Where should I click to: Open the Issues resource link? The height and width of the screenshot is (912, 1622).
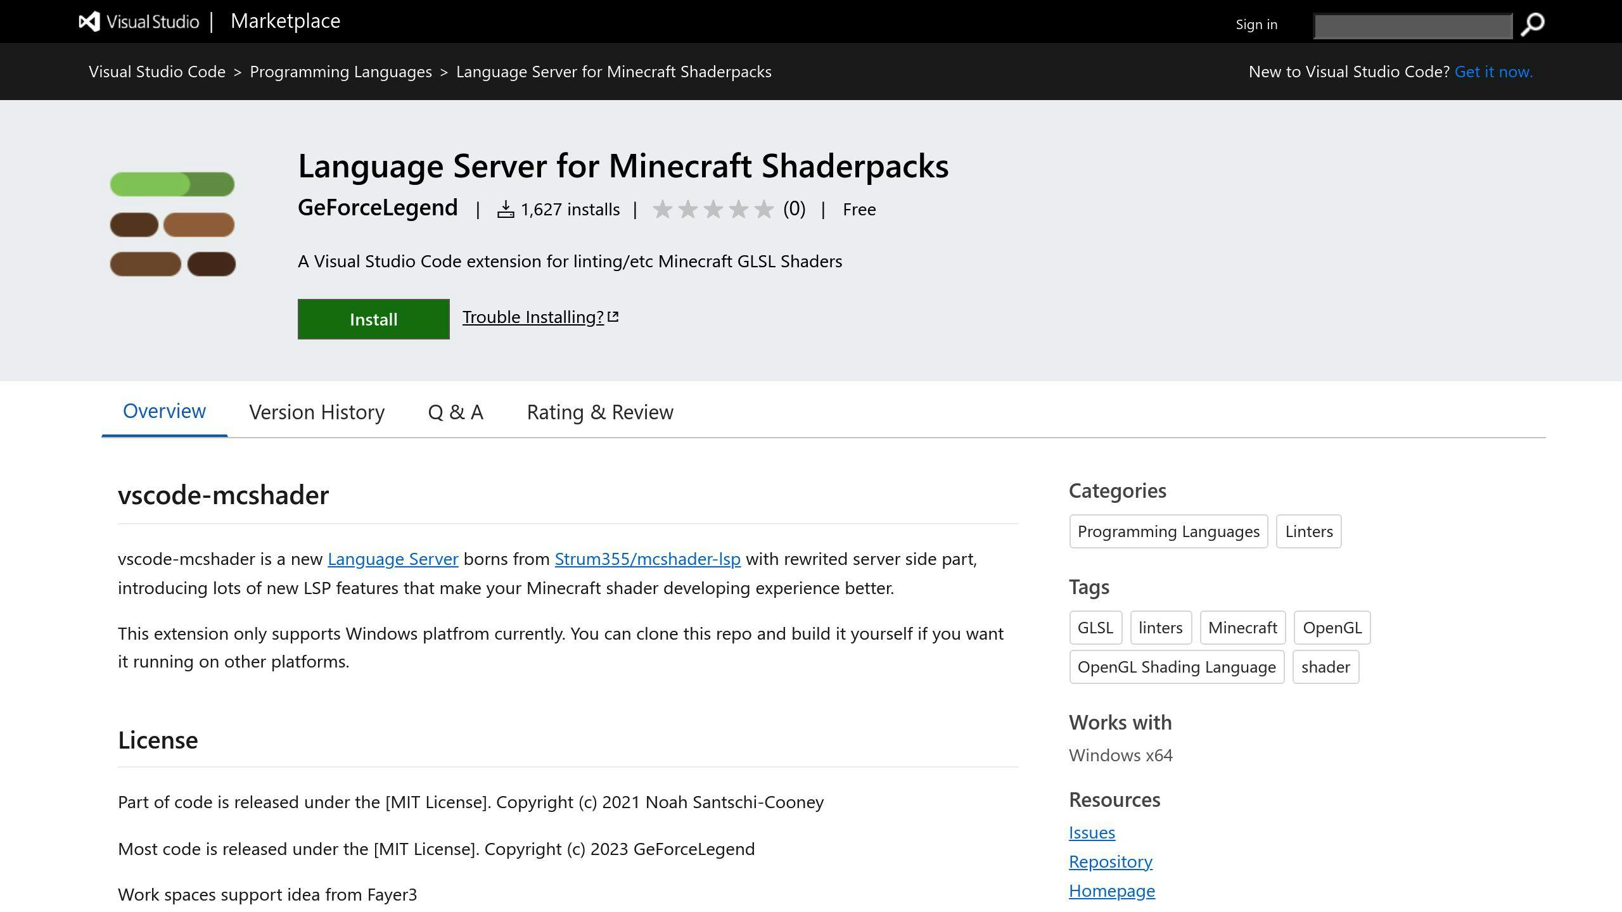(1092, 832)
